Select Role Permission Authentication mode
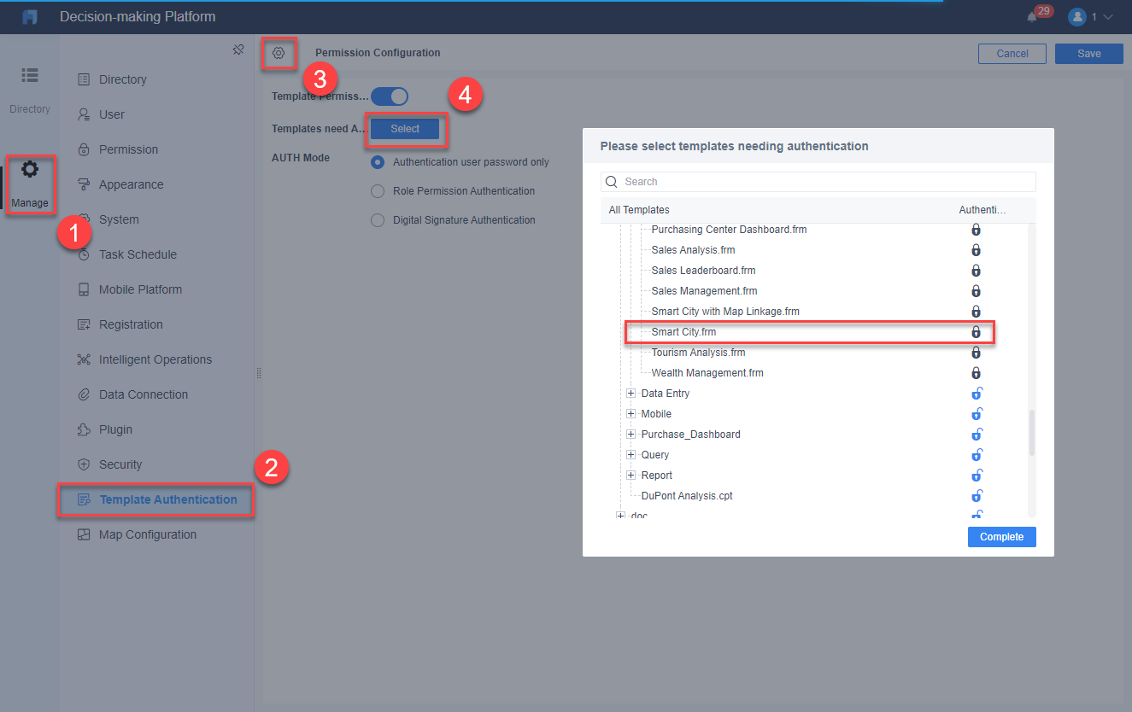The width and height of the screenshot is (1132, 712). pos(377,190)
